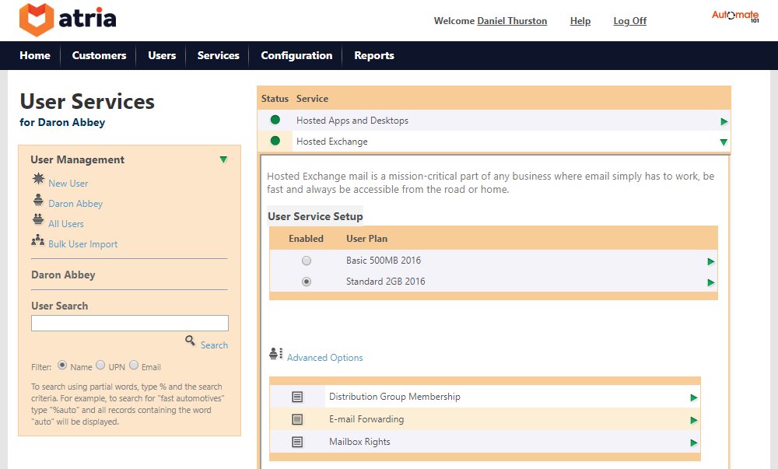Click into the User Search text field
778x469 pixels.
click(x=130, y=324)
